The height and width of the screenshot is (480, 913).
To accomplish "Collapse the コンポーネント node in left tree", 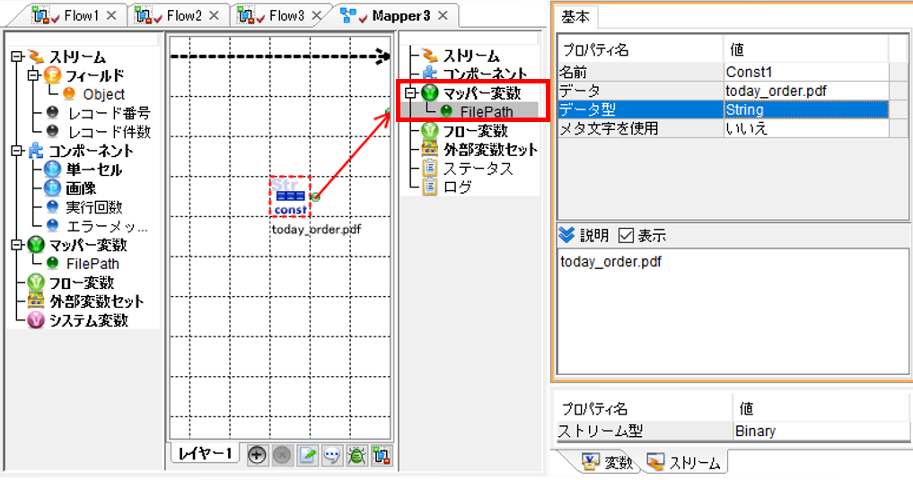I will 17,151.
